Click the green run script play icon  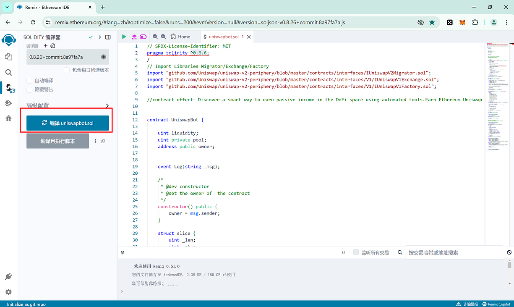click(124, 37)
